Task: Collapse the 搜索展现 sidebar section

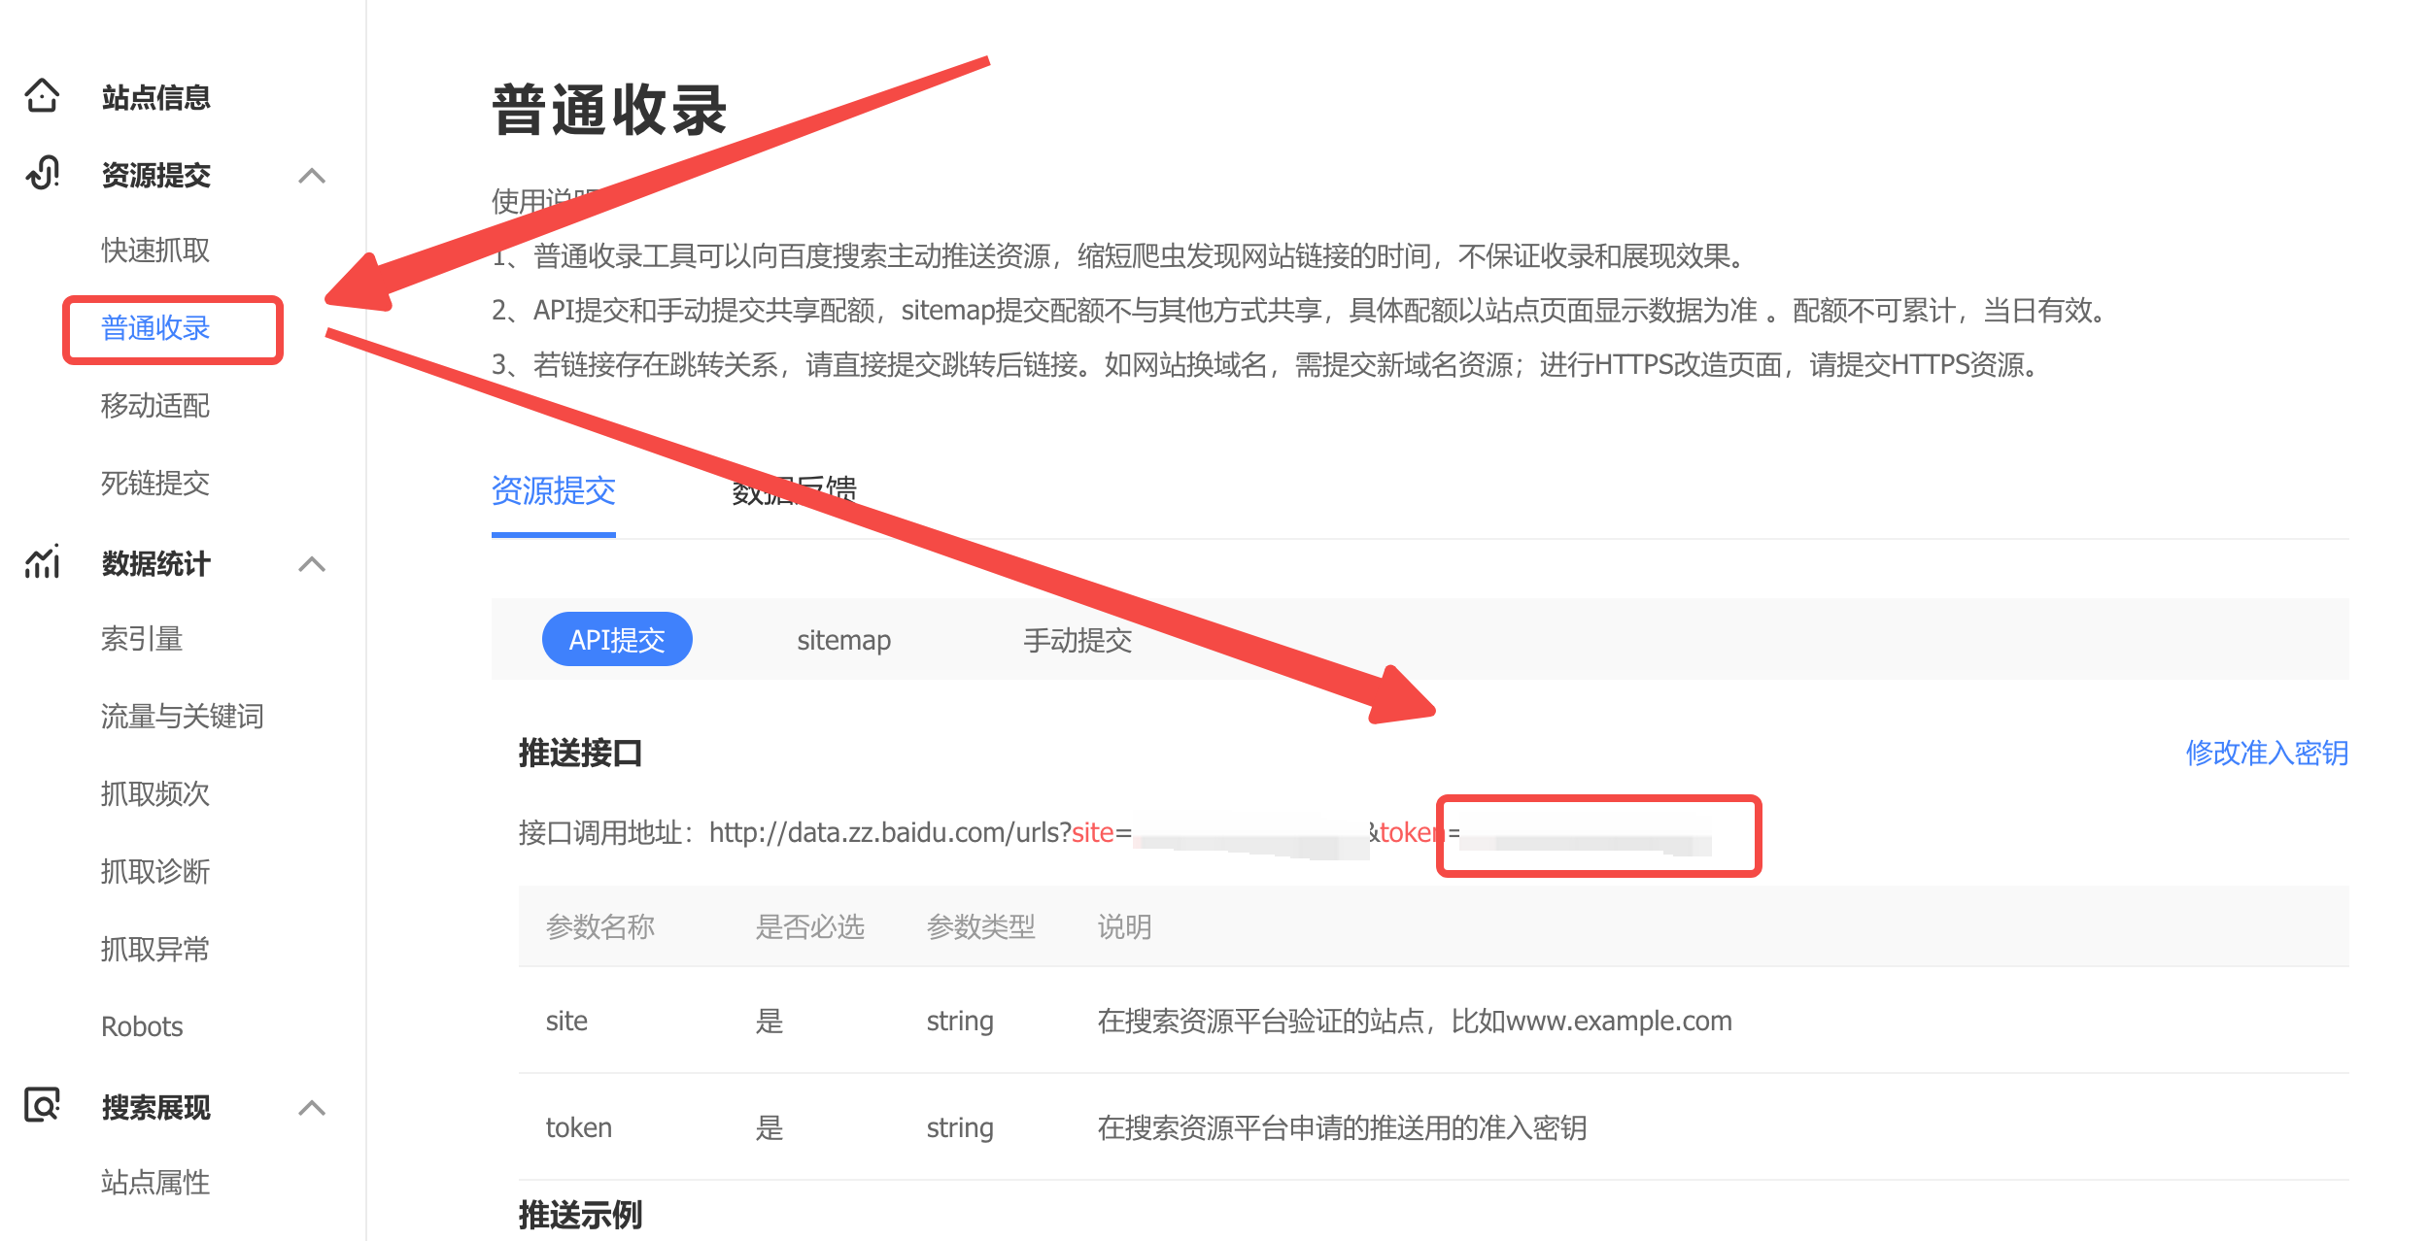Action: tap(313, 1107)
